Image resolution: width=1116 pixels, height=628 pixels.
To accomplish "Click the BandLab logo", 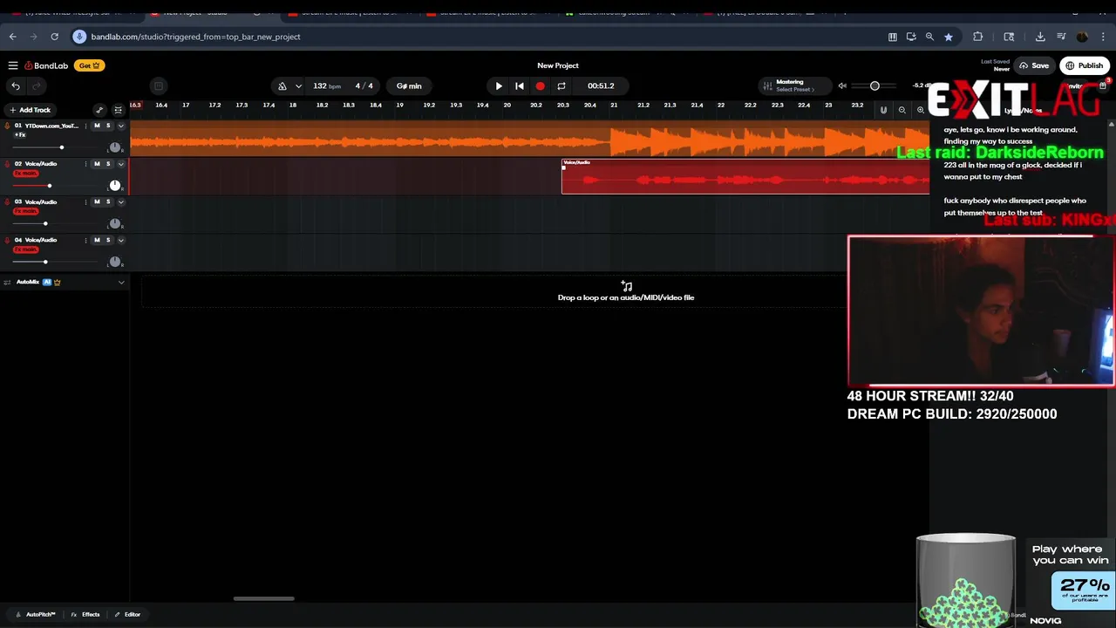I will click(x=46, y=65).
